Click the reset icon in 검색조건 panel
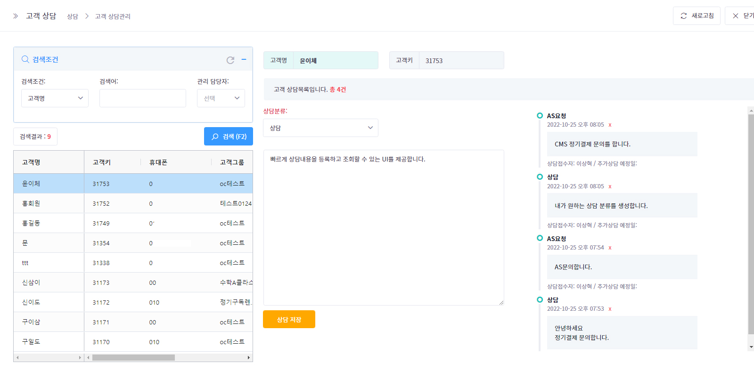Viewport: 754px width, 371px height. [x=230, y=60]
